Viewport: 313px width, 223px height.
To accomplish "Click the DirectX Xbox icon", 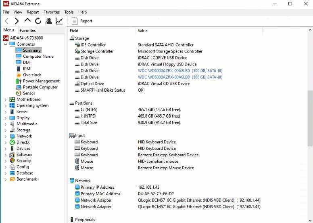I will coord(12,142).
